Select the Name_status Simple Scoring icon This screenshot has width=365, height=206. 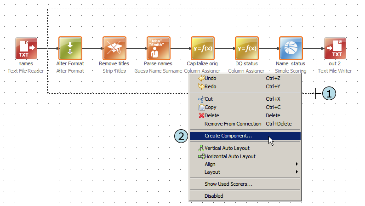[x=291, y=49]
